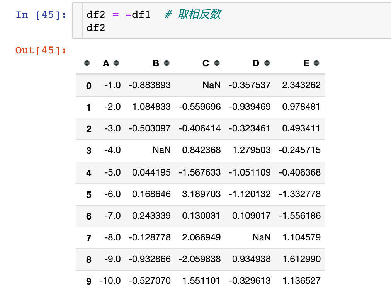Select value 2.343262
391x300 pixels.
coord(301,85)
